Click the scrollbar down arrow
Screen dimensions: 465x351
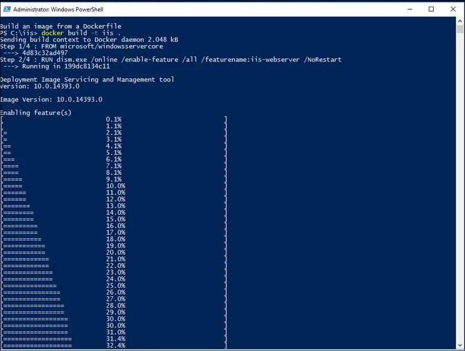460,345
